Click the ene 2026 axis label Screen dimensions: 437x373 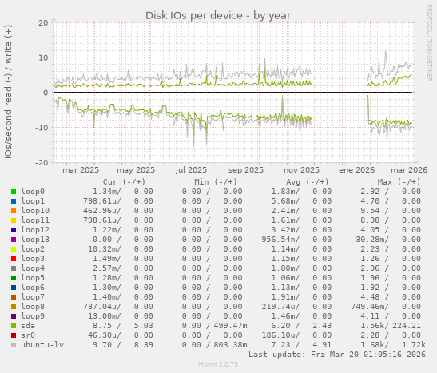[357, 170]
